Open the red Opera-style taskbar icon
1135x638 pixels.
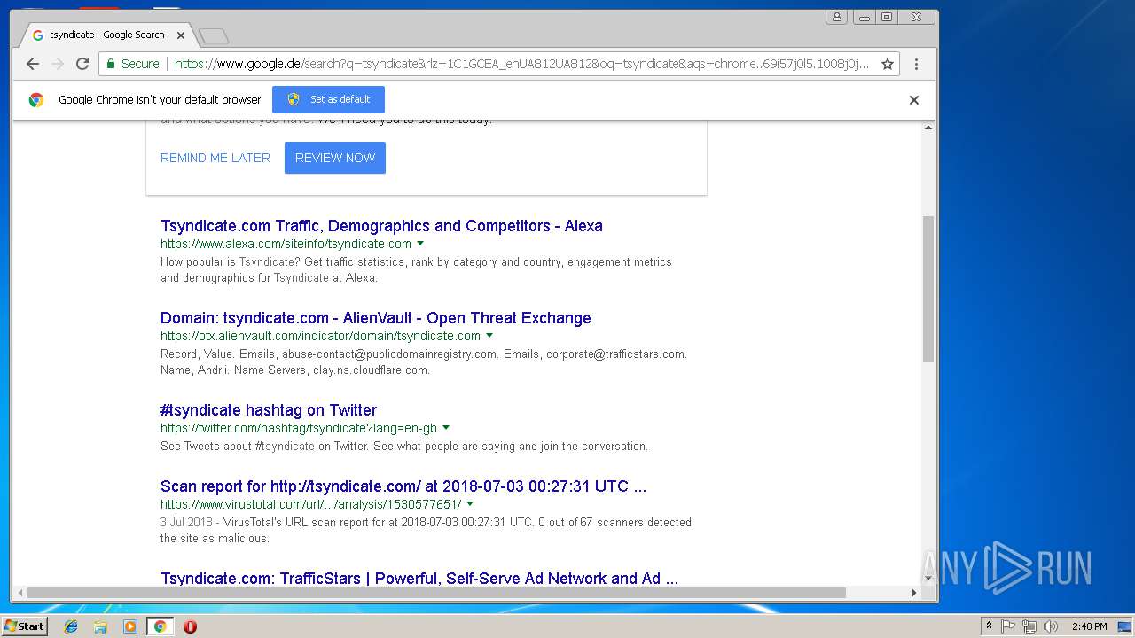(190, 626)
